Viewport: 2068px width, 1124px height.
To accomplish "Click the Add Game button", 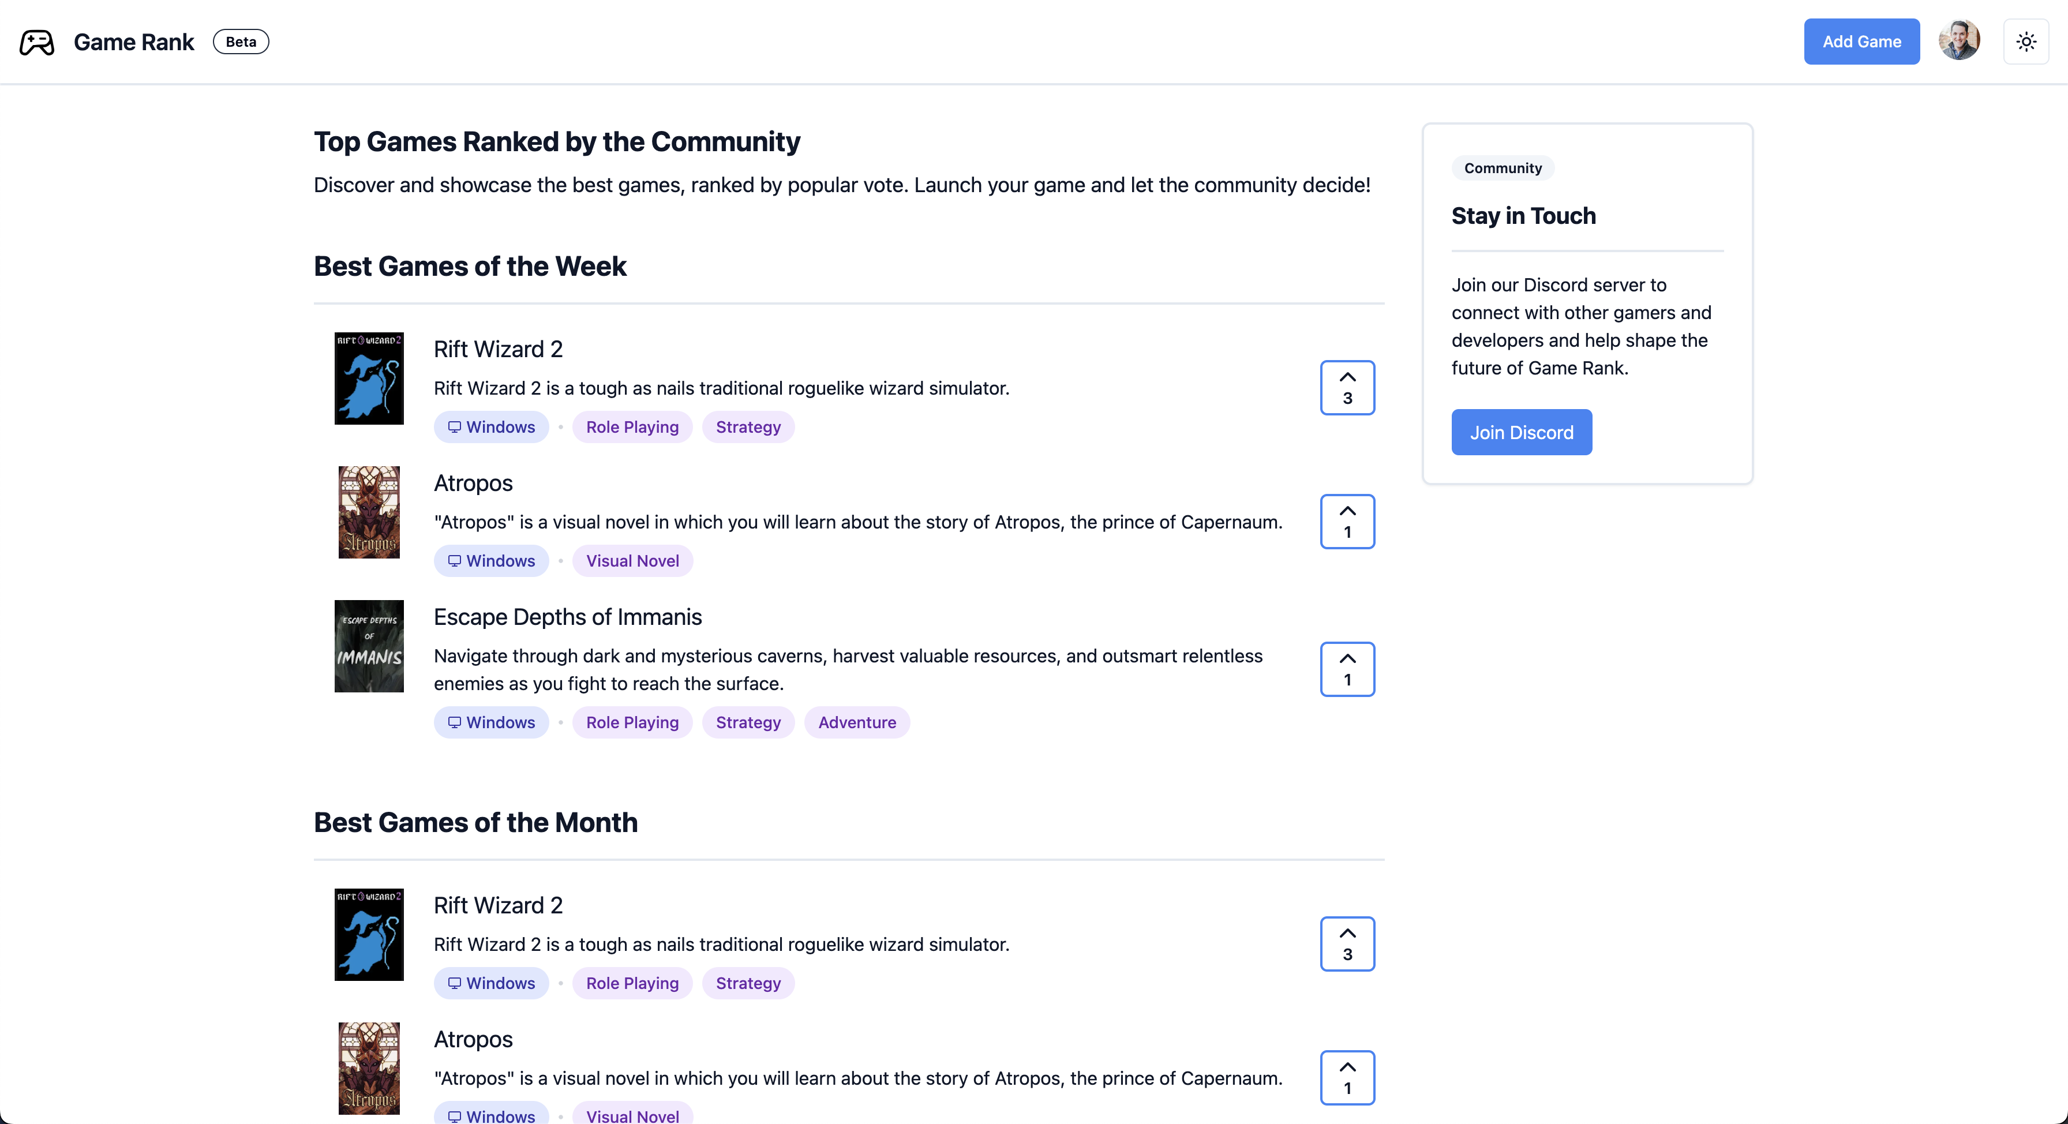I will [1861, 42].
